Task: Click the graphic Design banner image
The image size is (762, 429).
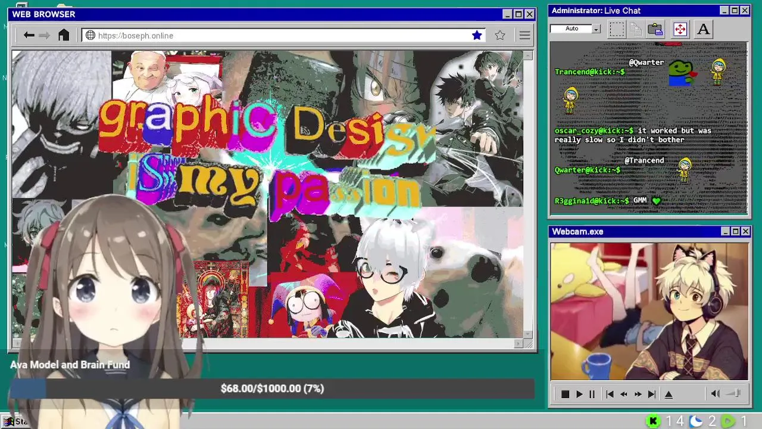Action: 267,194
